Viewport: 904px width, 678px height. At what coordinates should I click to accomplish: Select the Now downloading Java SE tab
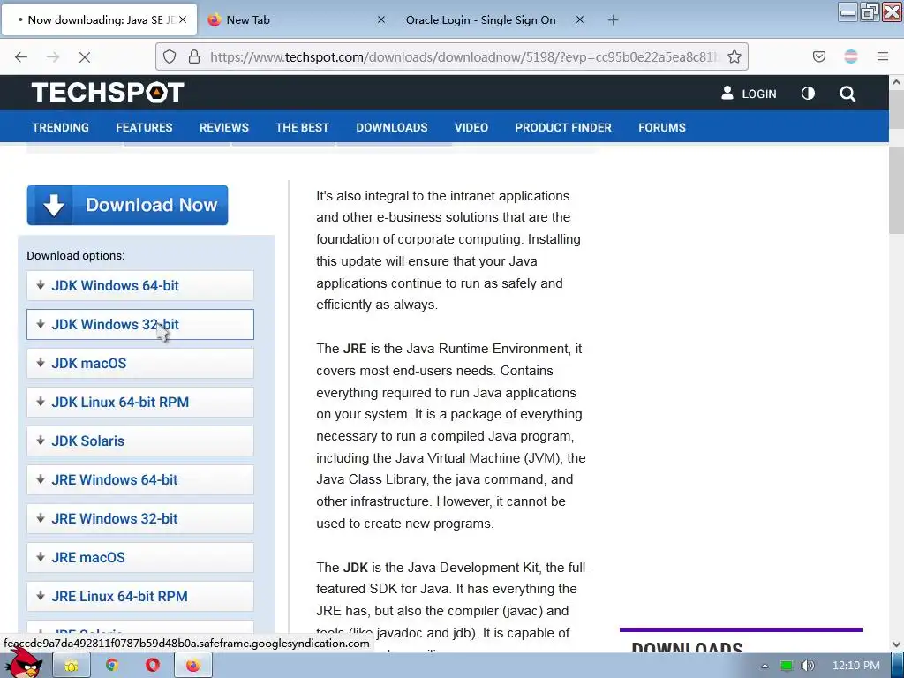click(98, 20)
